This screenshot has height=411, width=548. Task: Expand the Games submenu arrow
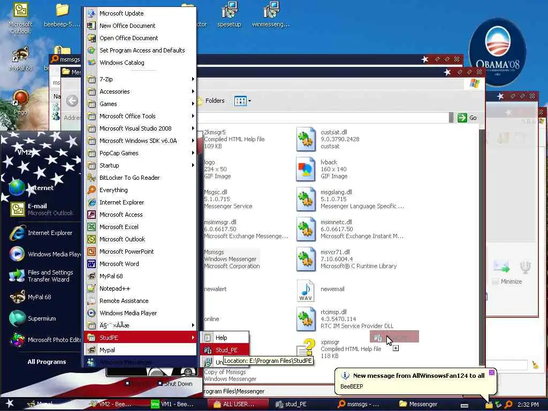click(193, 104)
